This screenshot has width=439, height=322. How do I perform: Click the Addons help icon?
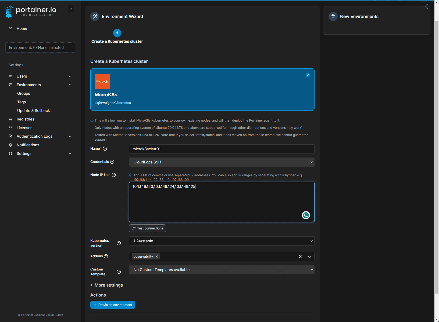pyautogui.click(x=106, y=256)
